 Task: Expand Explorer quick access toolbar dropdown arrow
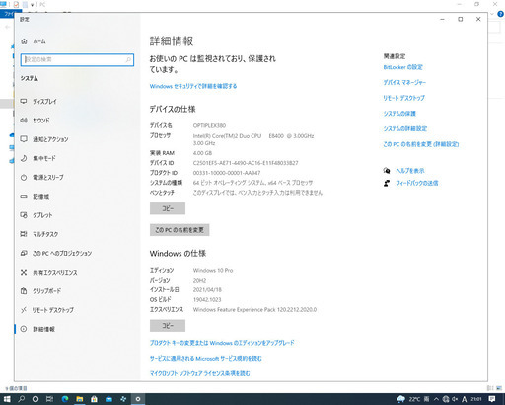pyautogui.click(x=32, y=5)
